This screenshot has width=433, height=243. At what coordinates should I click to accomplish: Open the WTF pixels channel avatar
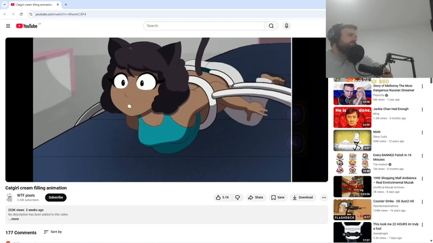9,197
